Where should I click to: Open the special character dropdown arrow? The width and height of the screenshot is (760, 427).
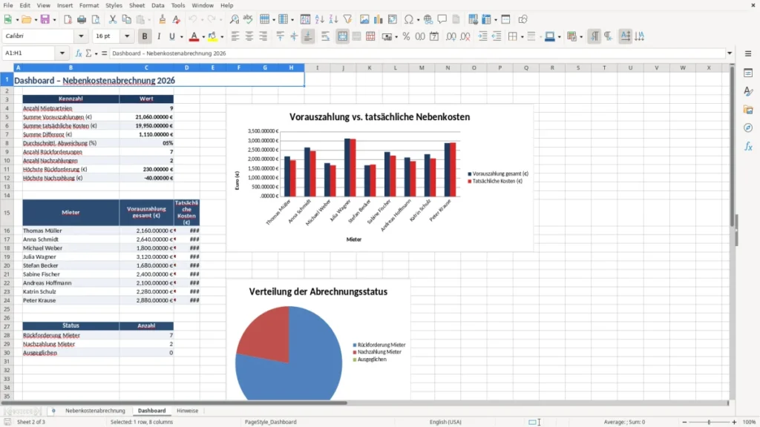pyautogui.click(x=418, y=20)
